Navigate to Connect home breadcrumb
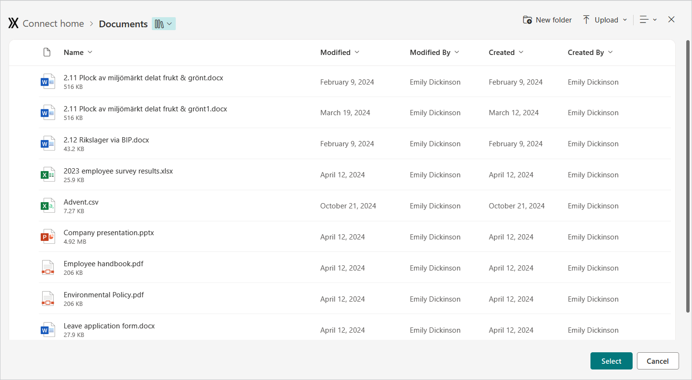 (x=53, y=24)
